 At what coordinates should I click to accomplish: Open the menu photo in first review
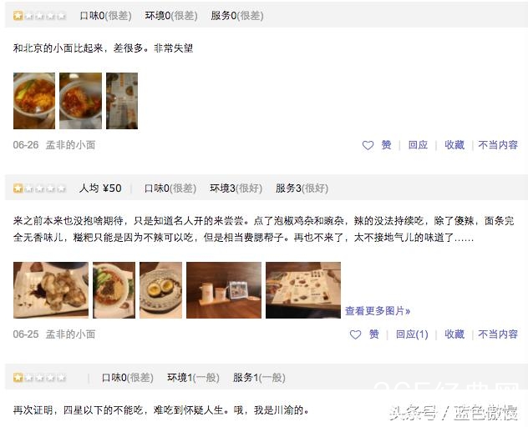[x=122, y=101]
